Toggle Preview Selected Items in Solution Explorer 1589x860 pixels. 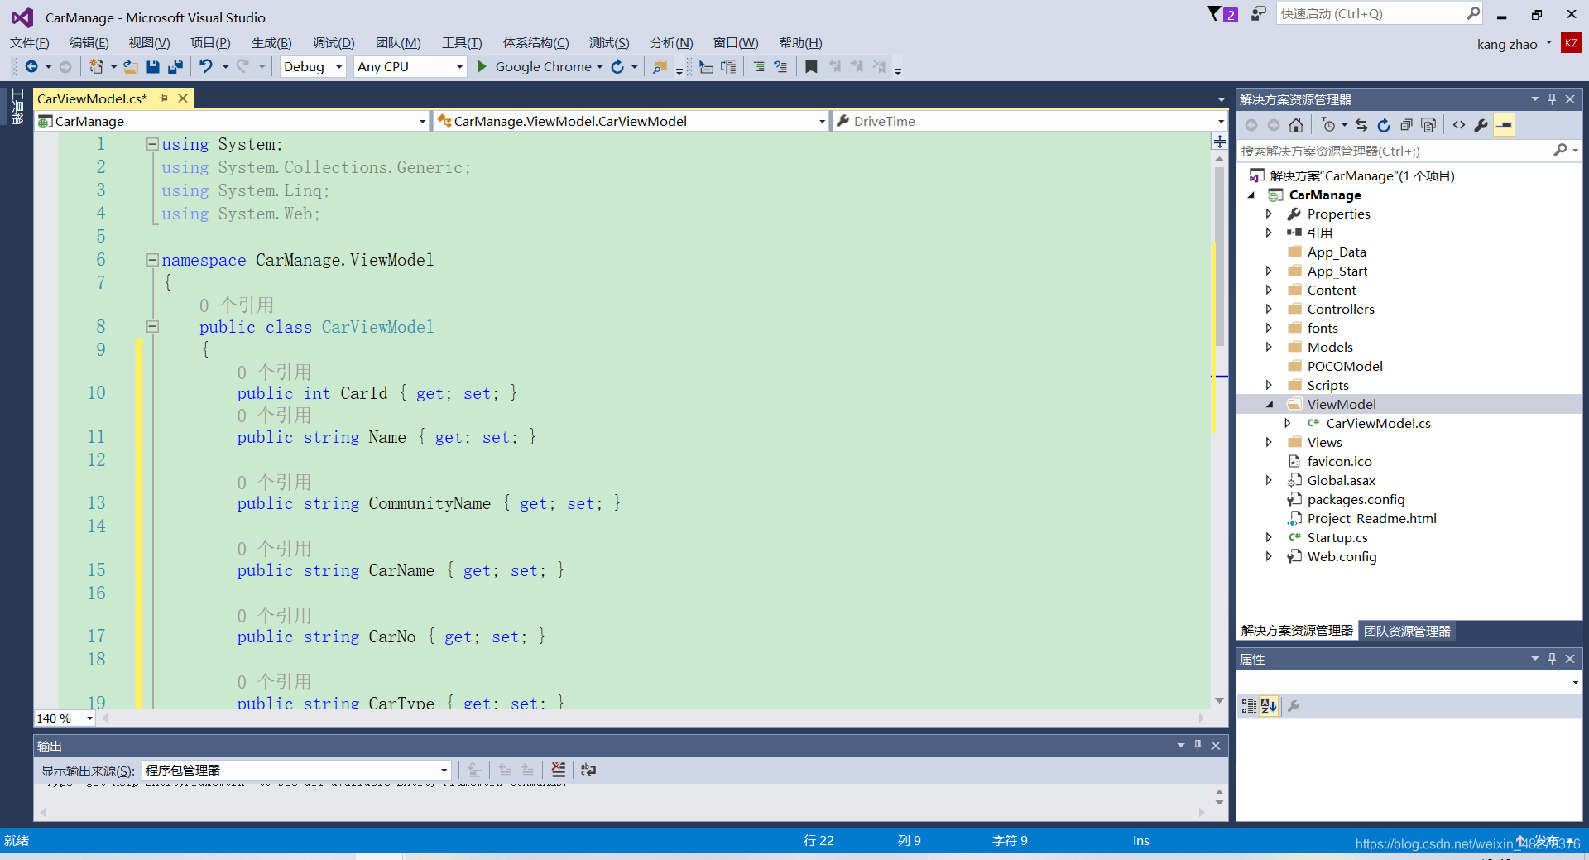pyautogui.click(x=1504, y=125)
